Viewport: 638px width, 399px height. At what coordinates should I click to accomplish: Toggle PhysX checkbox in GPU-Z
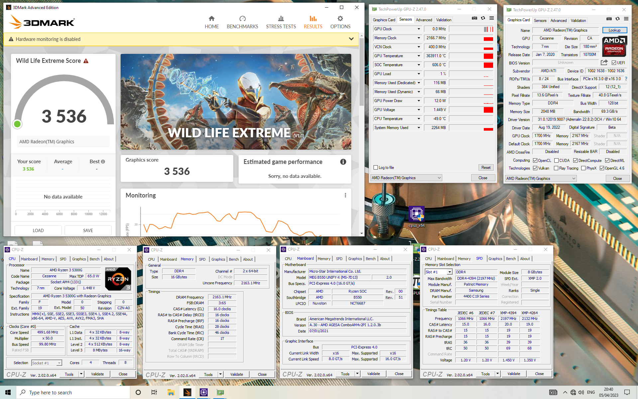tap(583, 168)
